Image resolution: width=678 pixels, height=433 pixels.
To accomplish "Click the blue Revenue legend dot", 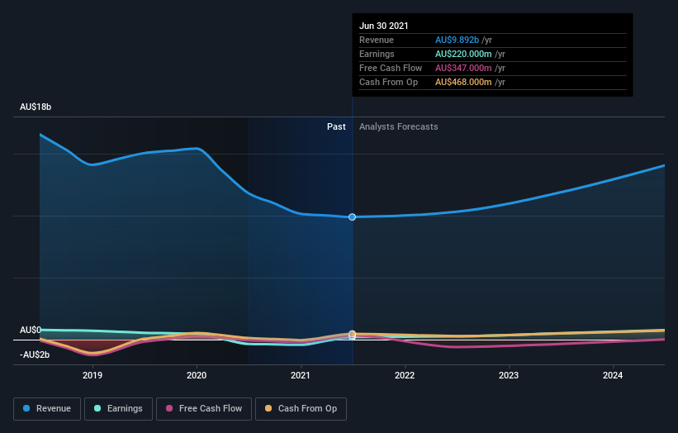I will click(x=26, y=408).
